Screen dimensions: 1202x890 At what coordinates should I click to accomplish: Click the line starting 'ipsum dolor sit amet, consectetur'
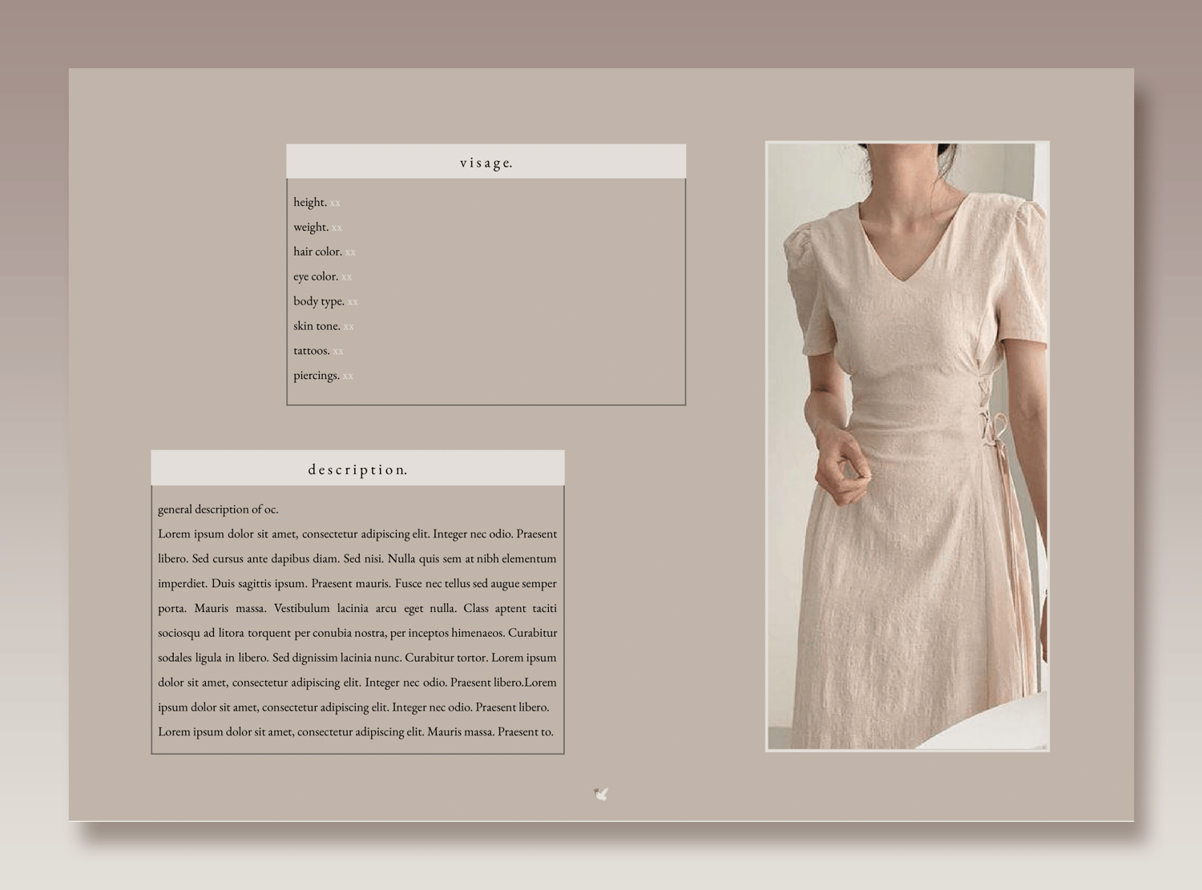tap(353, 707)
